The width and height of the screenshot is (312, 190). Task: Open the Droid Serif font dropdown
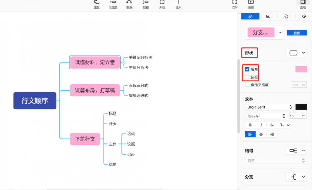coord(270,107)
